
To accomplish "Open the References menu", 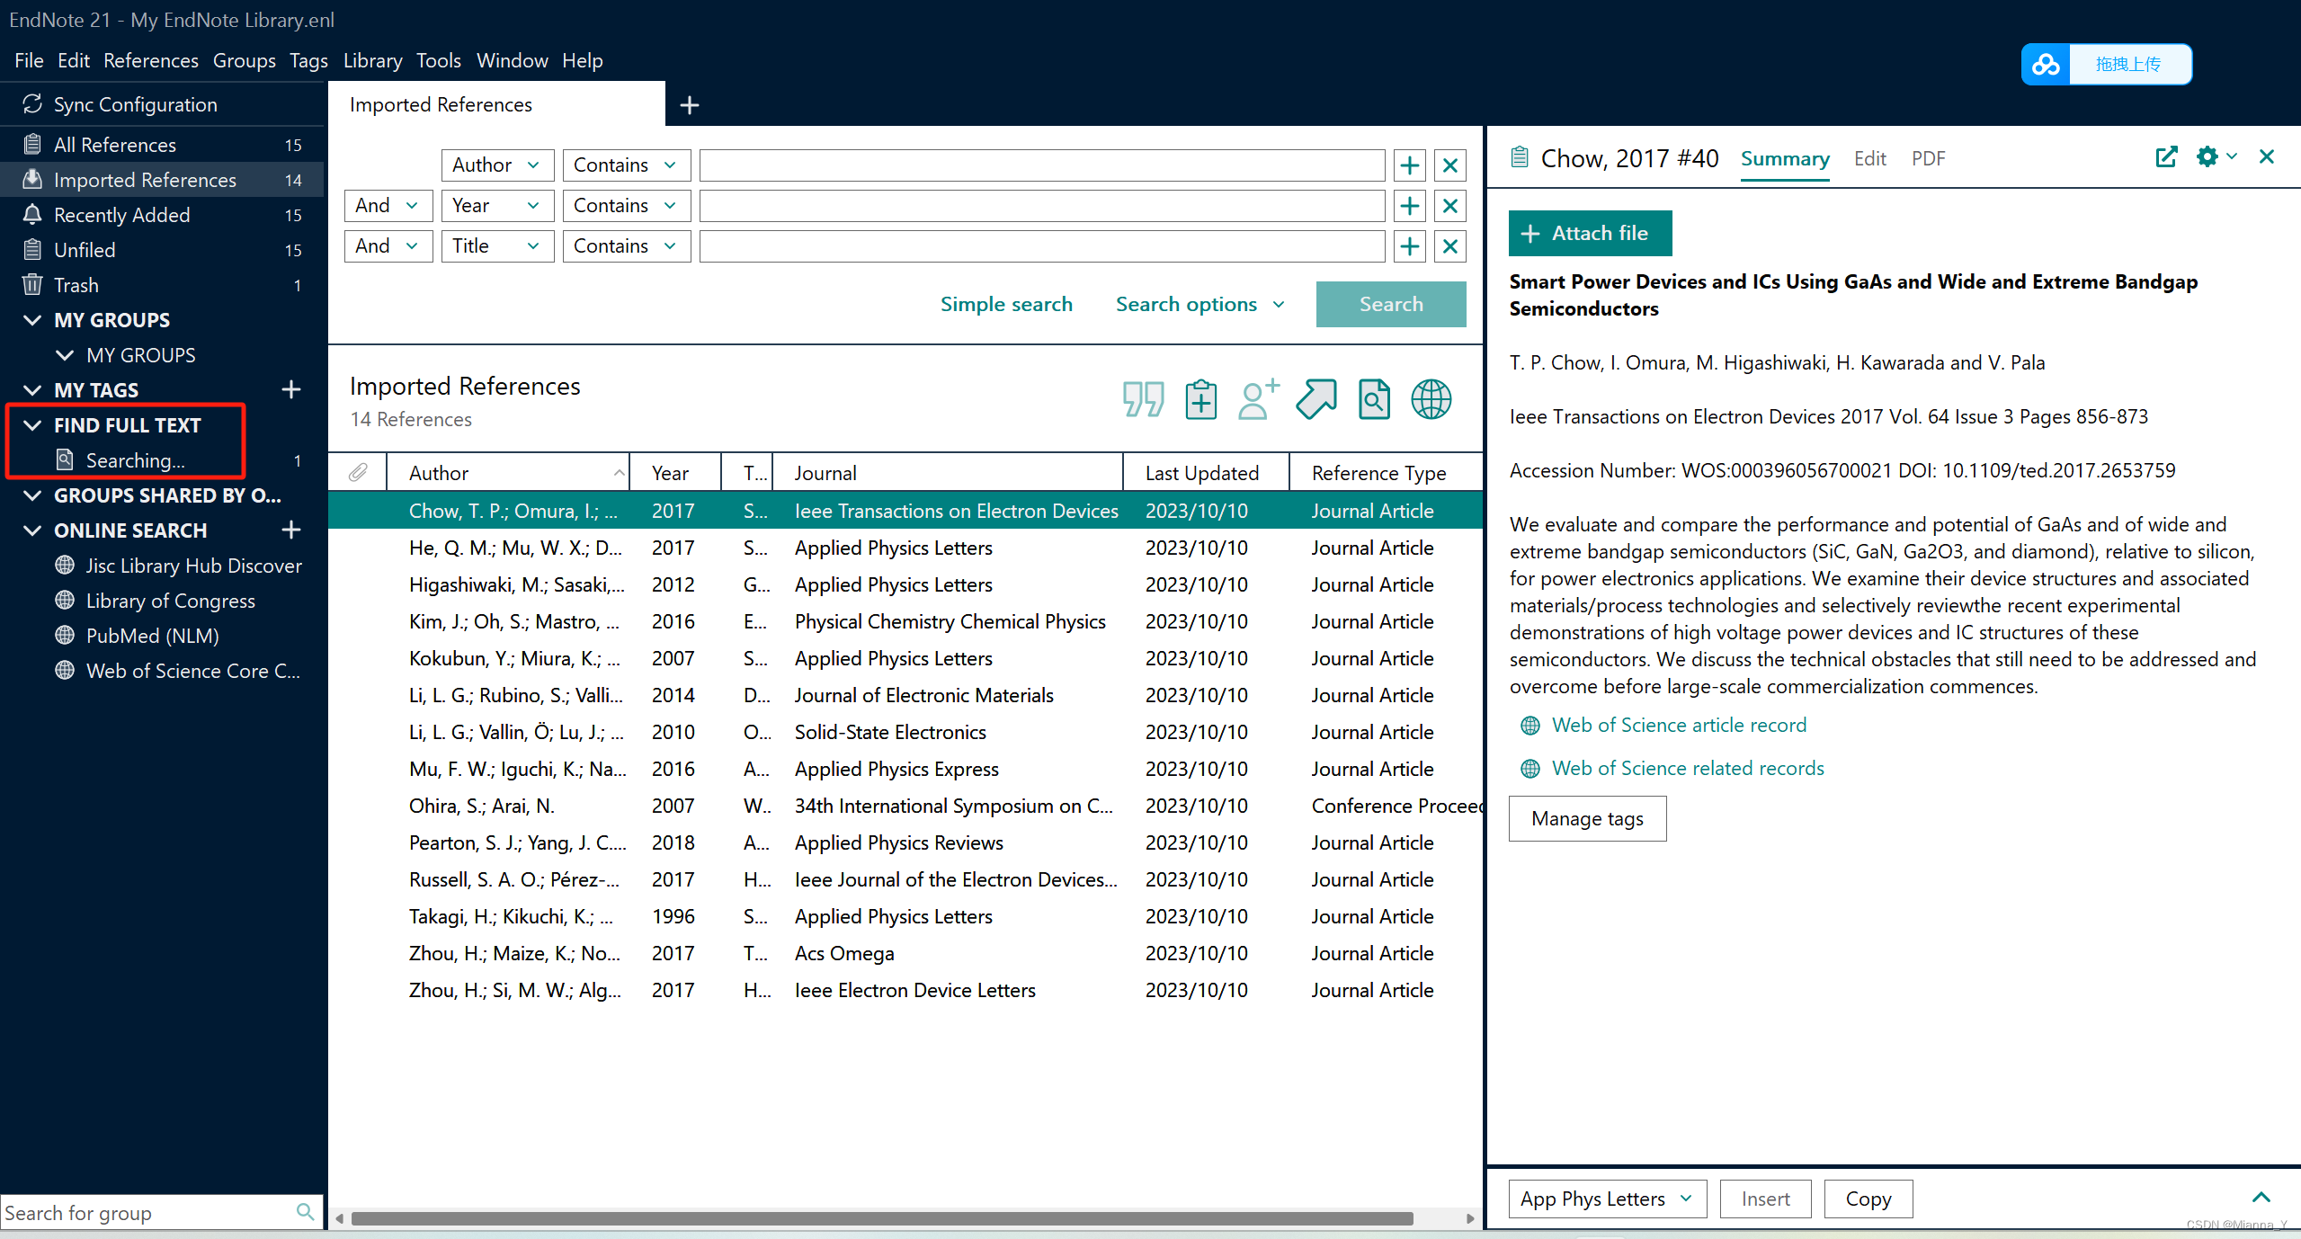I will [x=150, y=60].
